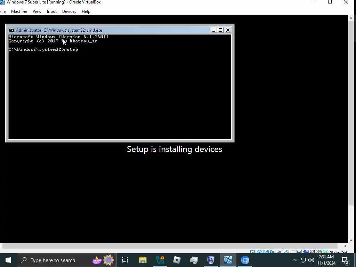Click the cmd.exe system icon in its title bar
Image resolution: width=356 pixels, height=267 pixels.
point(12,30)
